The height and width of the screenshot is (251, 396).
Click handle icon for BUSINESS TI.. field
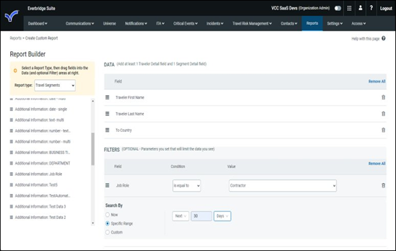click(x=12, y=153)
